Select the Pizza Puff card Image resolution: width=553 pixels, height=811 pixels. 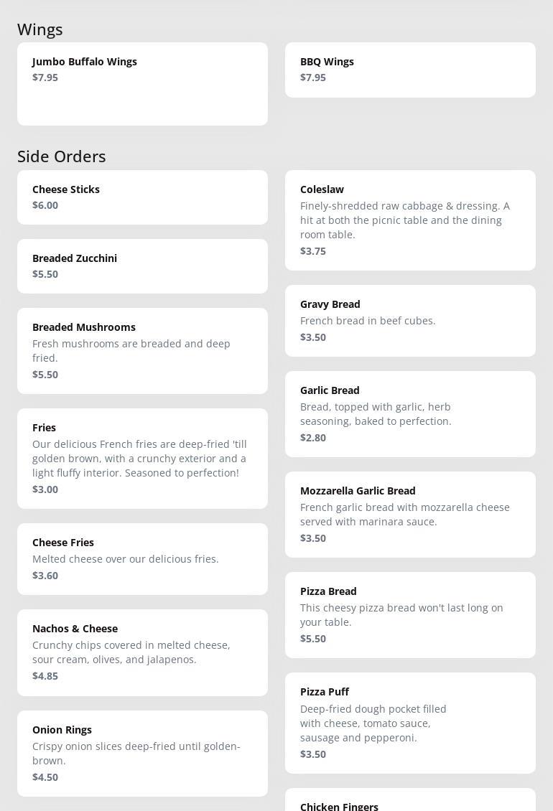point(409,723)
